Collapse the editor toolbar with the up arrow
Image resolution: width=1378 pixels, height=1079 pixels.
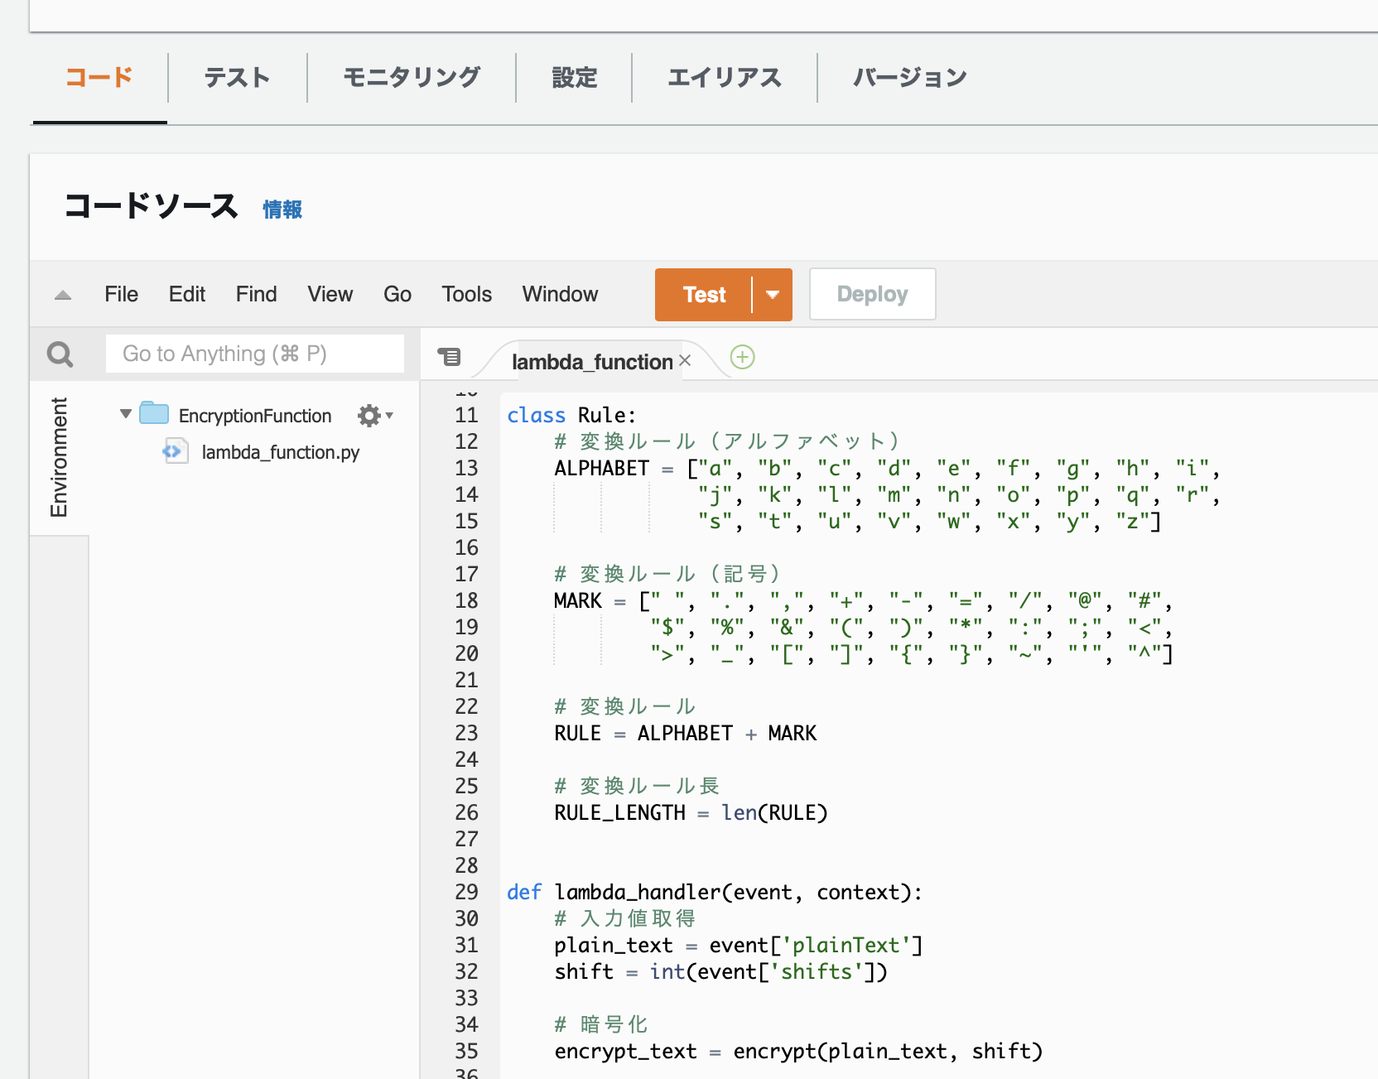pyautogui.click(x=62, y=294)
